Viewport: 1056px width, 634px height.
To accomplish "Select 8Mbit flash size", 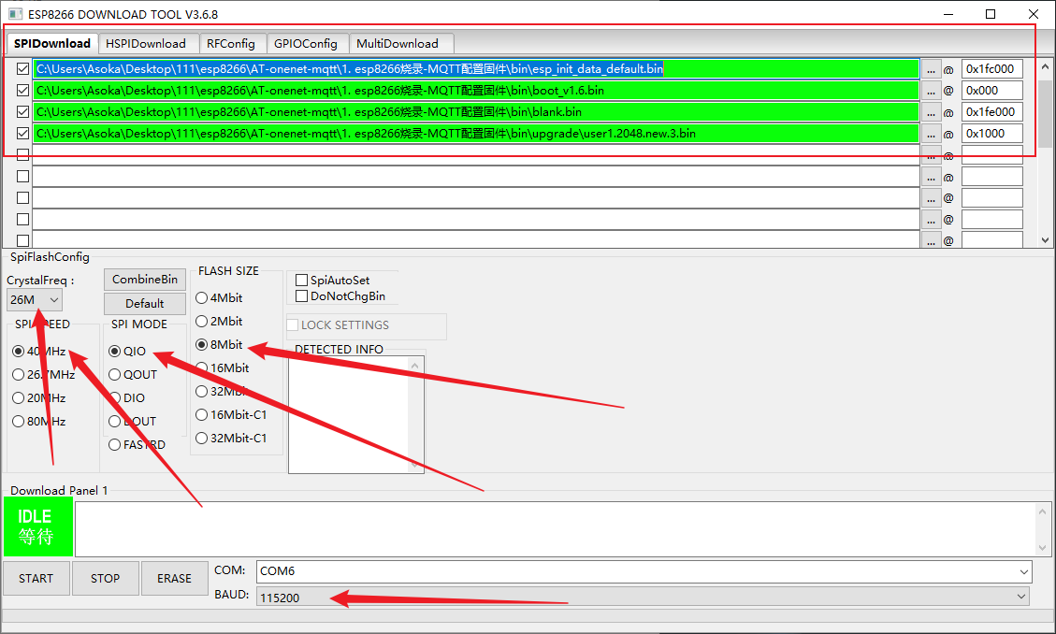I will coord(219,345).
